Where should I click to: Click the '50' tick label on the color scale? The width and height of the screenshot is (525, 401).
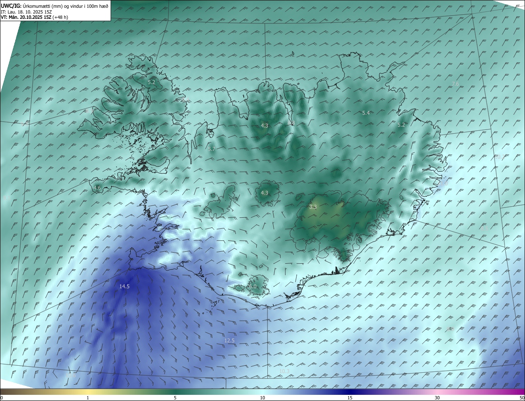(522, 398)
